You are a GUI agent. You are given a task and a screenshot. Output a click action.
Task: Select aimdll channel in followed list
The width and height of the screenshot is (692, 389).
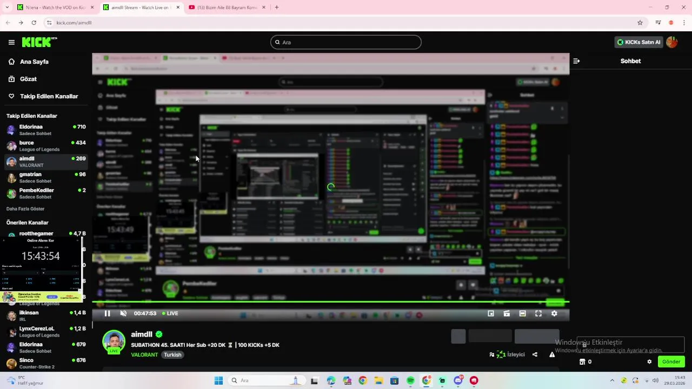(x=46, y=162)
